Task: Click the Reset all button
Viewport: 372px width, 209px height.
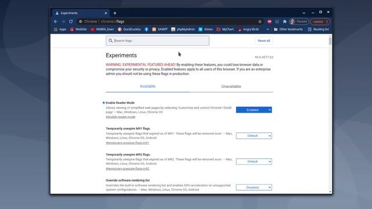Action: (264, 41)
